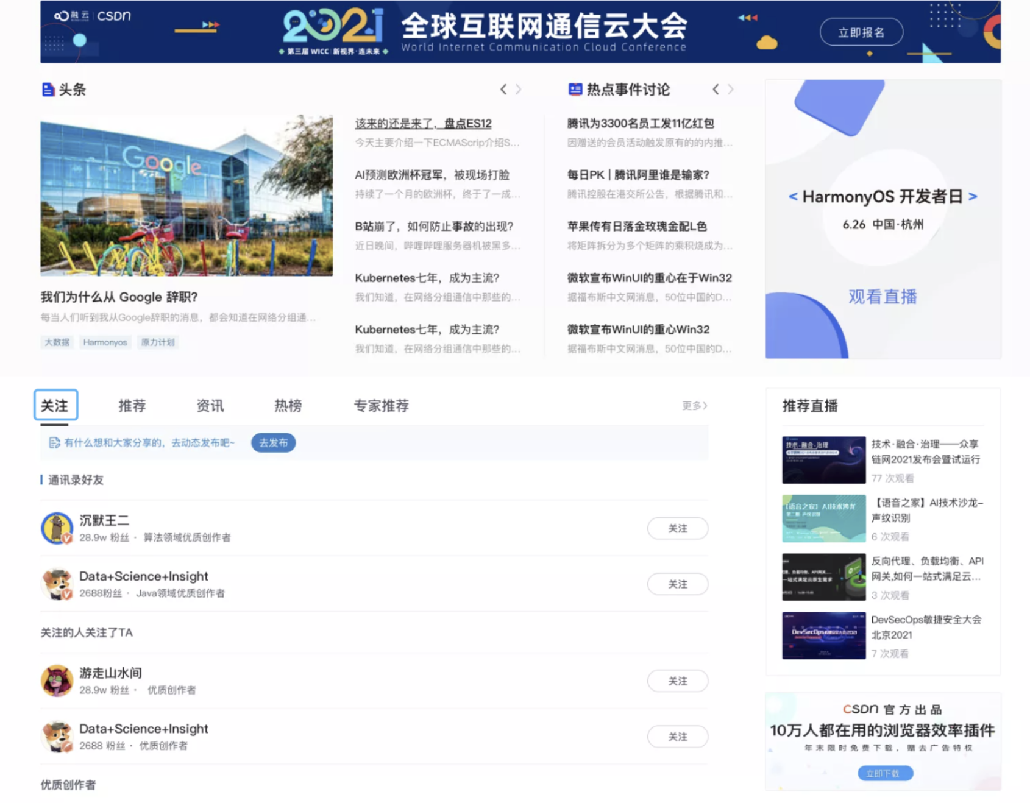Follow Data+Science+Insight Java领域 creator

click(678, 584)
